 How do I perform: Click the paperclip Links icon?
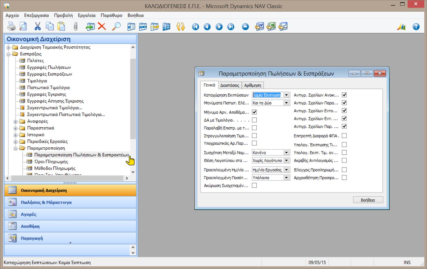point(75,27)
